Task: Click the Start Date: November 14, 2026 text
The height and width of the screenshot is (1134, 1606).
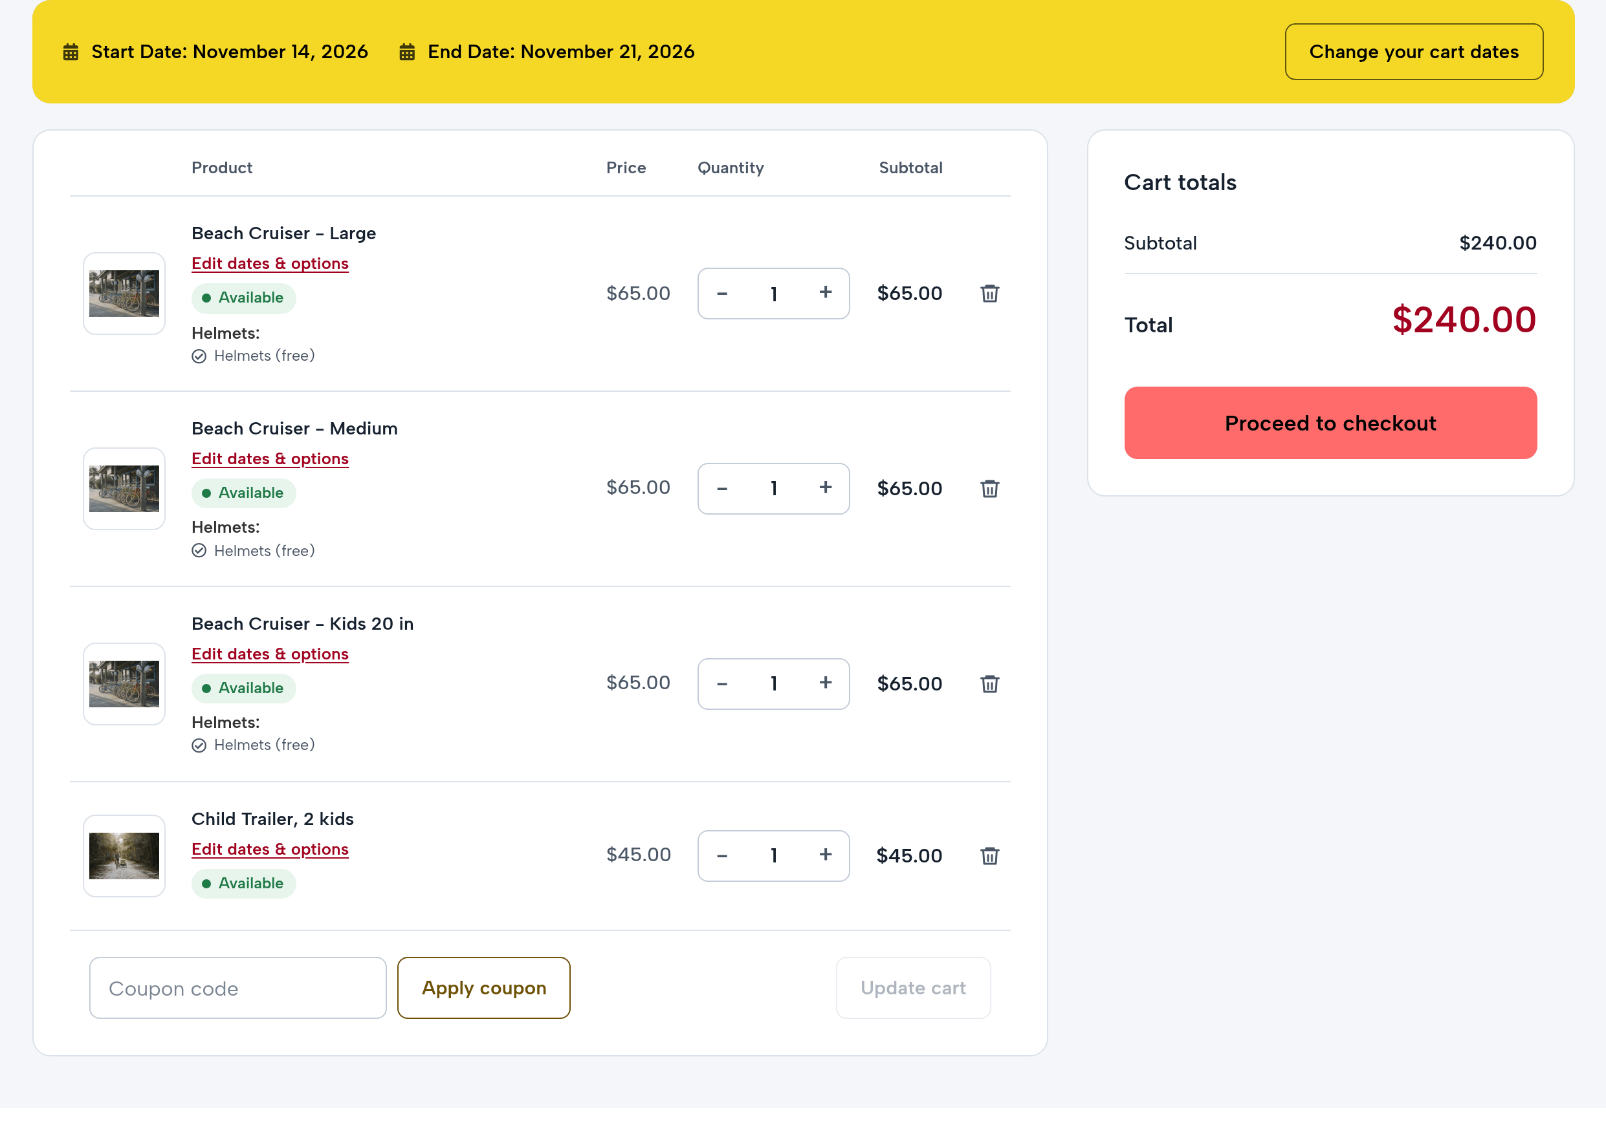Action: pyautogui.click(x=230, y=52)
